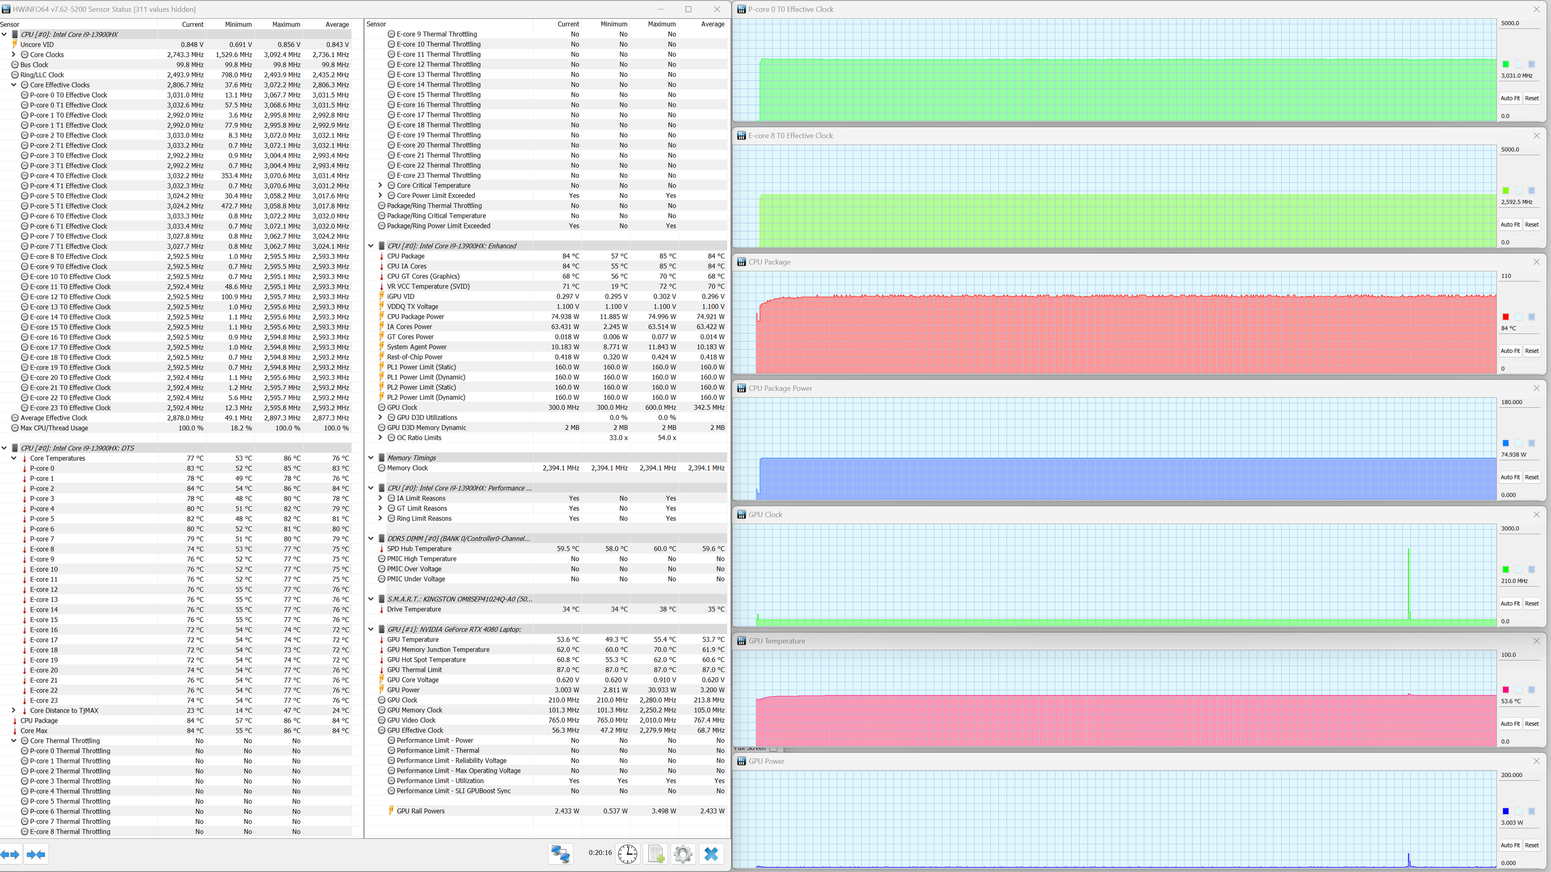The image size is (1551, 872).
Task: Collapse the Core Effective Clocks tree
Action: (14, 85)
